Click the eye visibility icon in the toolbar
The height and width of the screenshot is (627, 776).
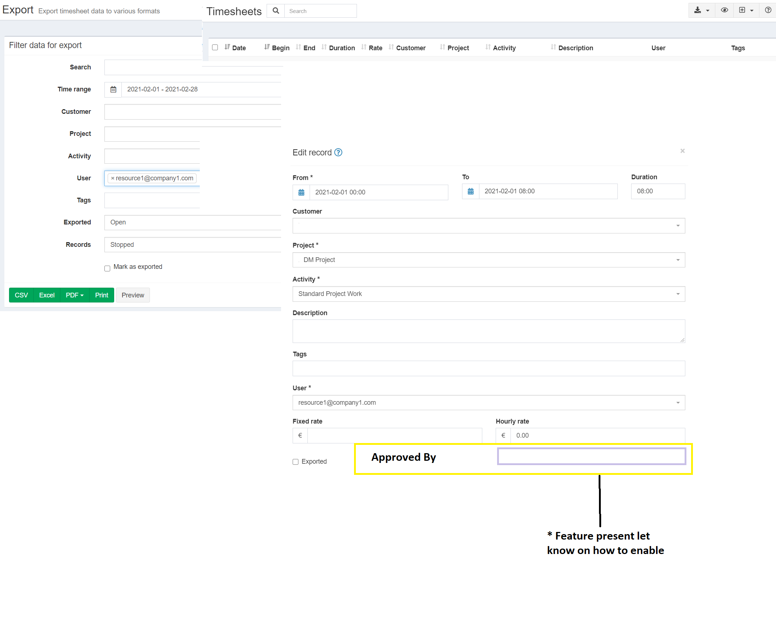724,10
